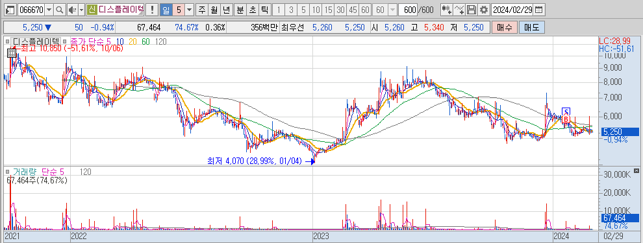This screenshot has width=643, height=243.
Task: Click the blue S sell signal marker
Action: click(566, 111)
